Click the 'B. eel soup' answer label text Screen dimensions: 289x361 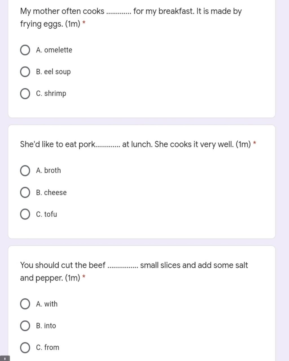click(53, 72)
